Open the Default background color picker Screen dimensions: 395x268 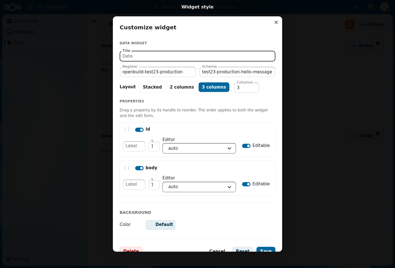(x=161, y=225)
